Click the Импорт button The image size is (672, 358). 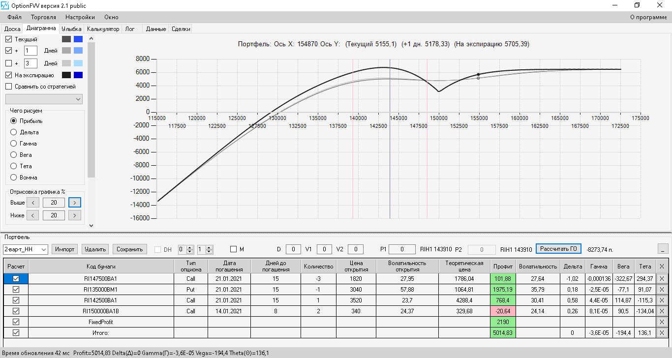click(65, 249)
